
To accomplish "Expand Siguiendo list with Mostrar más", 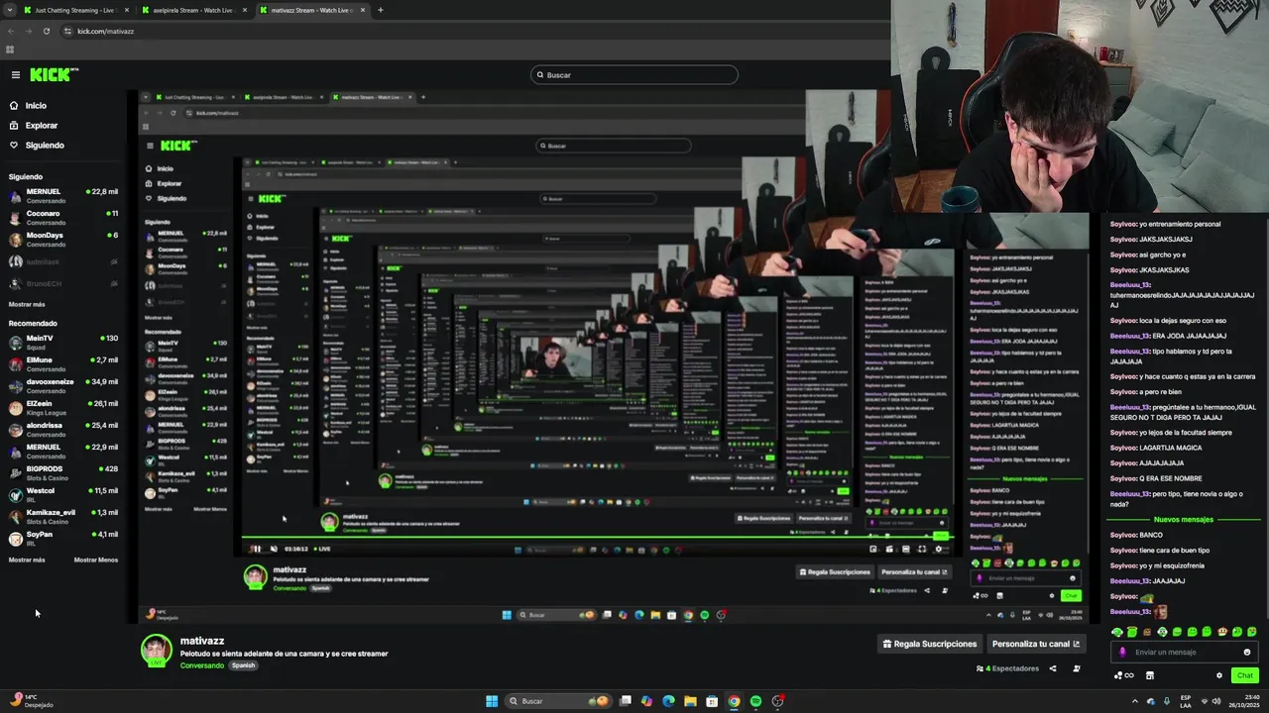I will point(27,304).
